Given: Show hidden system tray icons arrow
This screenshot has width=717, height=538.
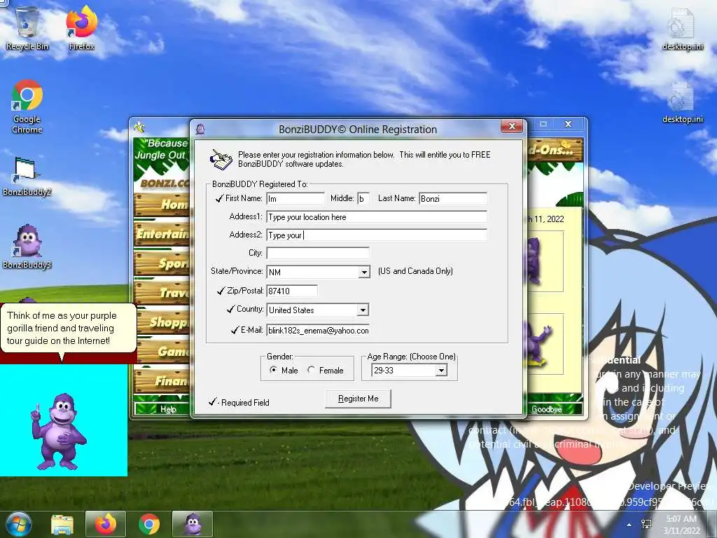Looking at the screenshot, I should tap(629, 525).
